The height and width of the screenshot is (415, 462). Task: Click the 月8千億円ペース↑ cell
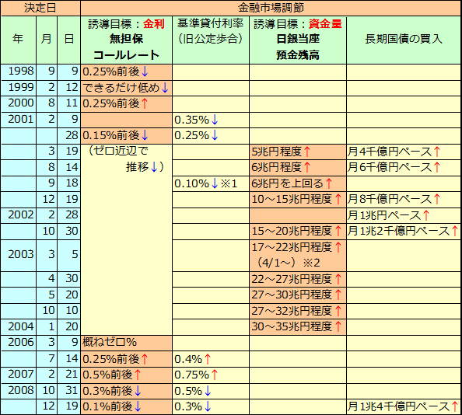(x=404, y=200)
